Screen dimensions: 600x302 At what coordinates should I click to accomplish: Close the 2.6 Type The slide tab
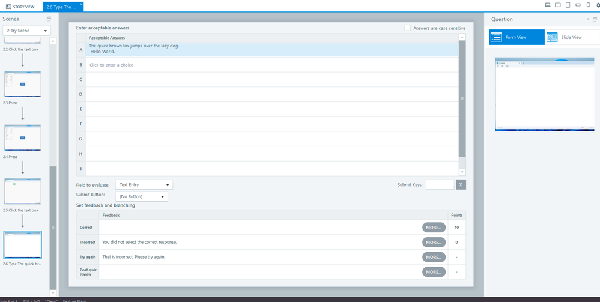81,4
